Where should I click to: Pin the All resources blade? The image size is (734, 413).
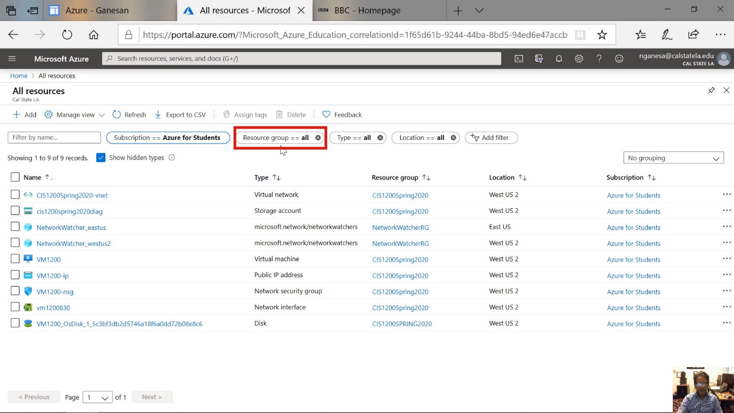point(711,91)
